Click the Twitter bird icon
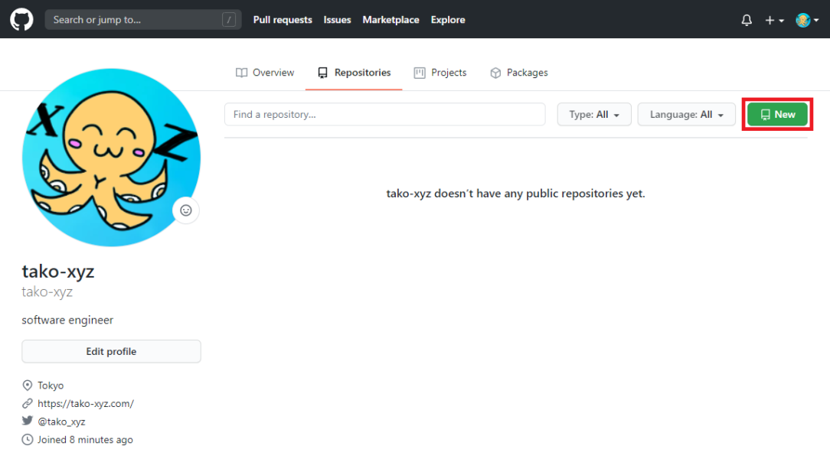This screenshot has height=459, width=830. [28, 422]
